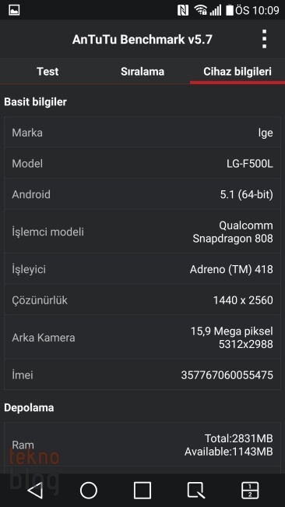Select the Cihaz bilgileri tab
Screen dimensions: 285x507
click(237, 72)
